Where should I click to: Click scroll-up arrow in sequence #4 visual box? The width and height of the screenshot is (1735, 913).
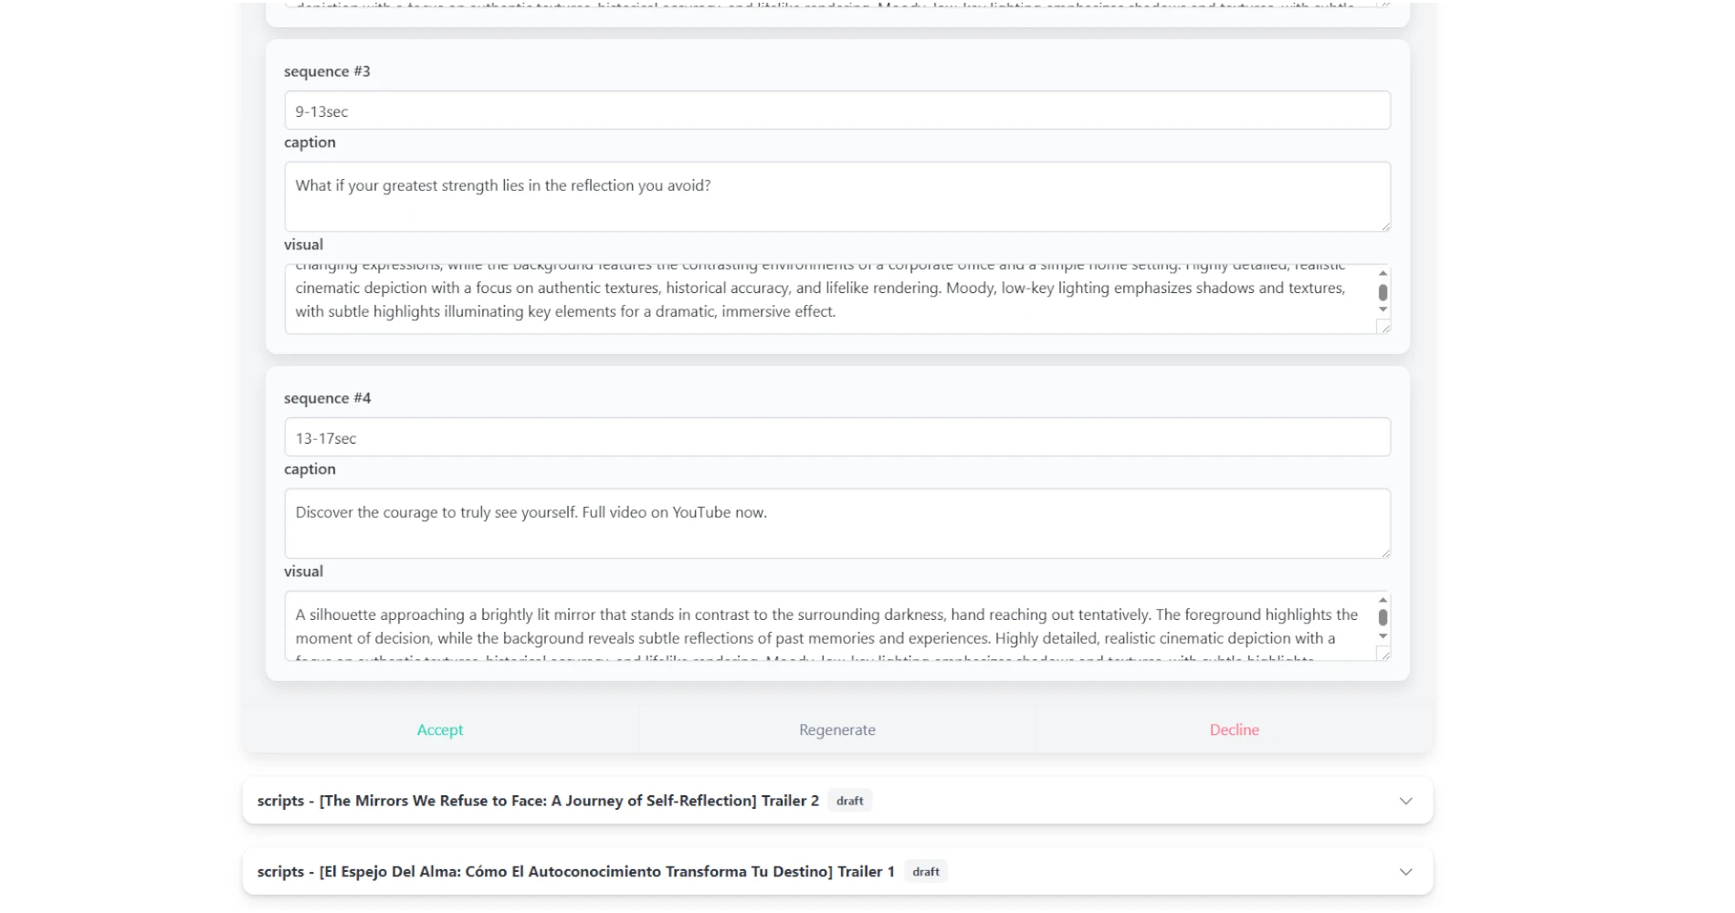1383,600
